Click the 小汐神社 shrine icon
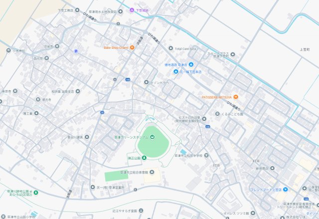Screen dimensions: 319x219 click(8, 50)
